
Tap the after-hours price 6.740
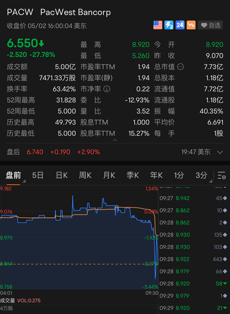(x=35, y=152)
